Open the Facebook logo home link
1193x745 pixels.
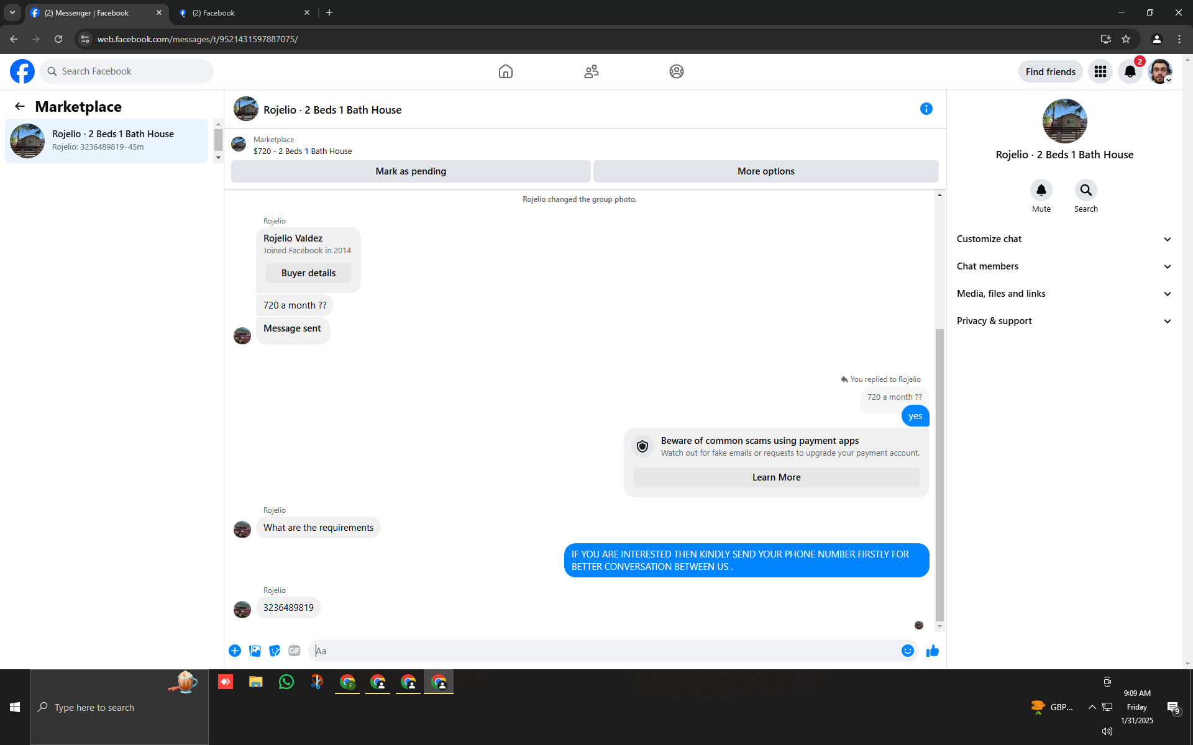coord(22,71)
